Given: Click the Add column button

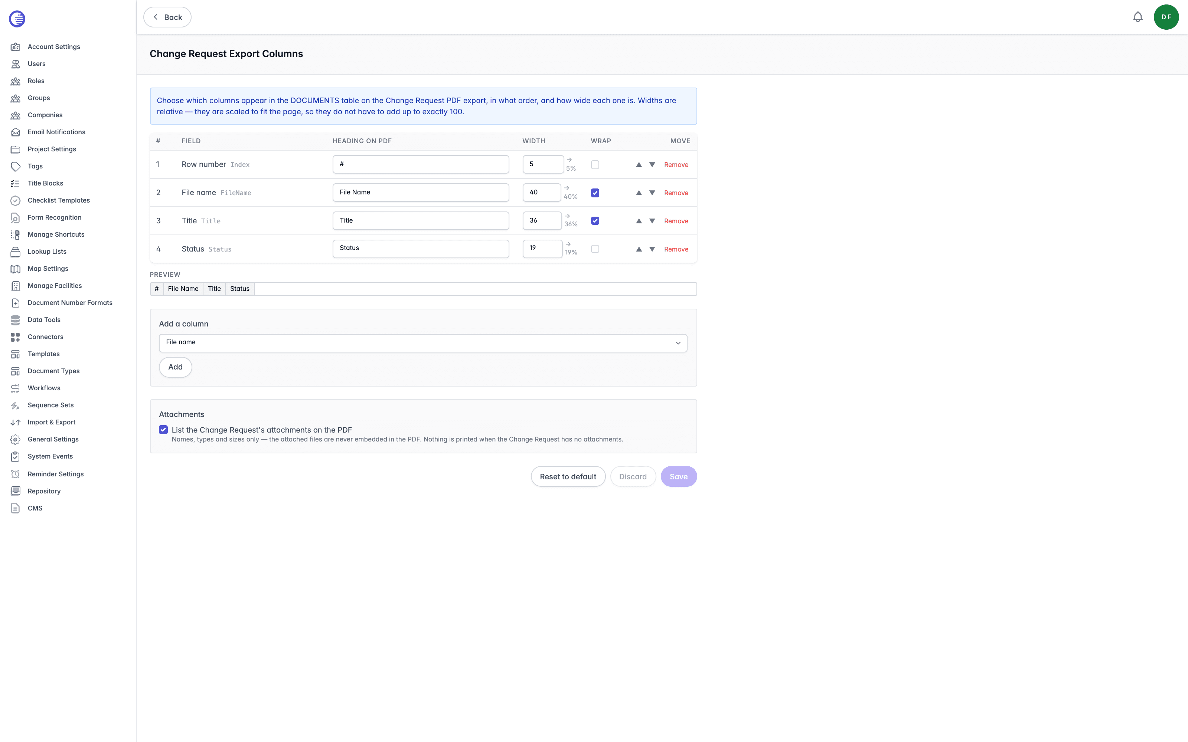Looking at the screenshot, I should pyautogui.click(x=175, y=367).
